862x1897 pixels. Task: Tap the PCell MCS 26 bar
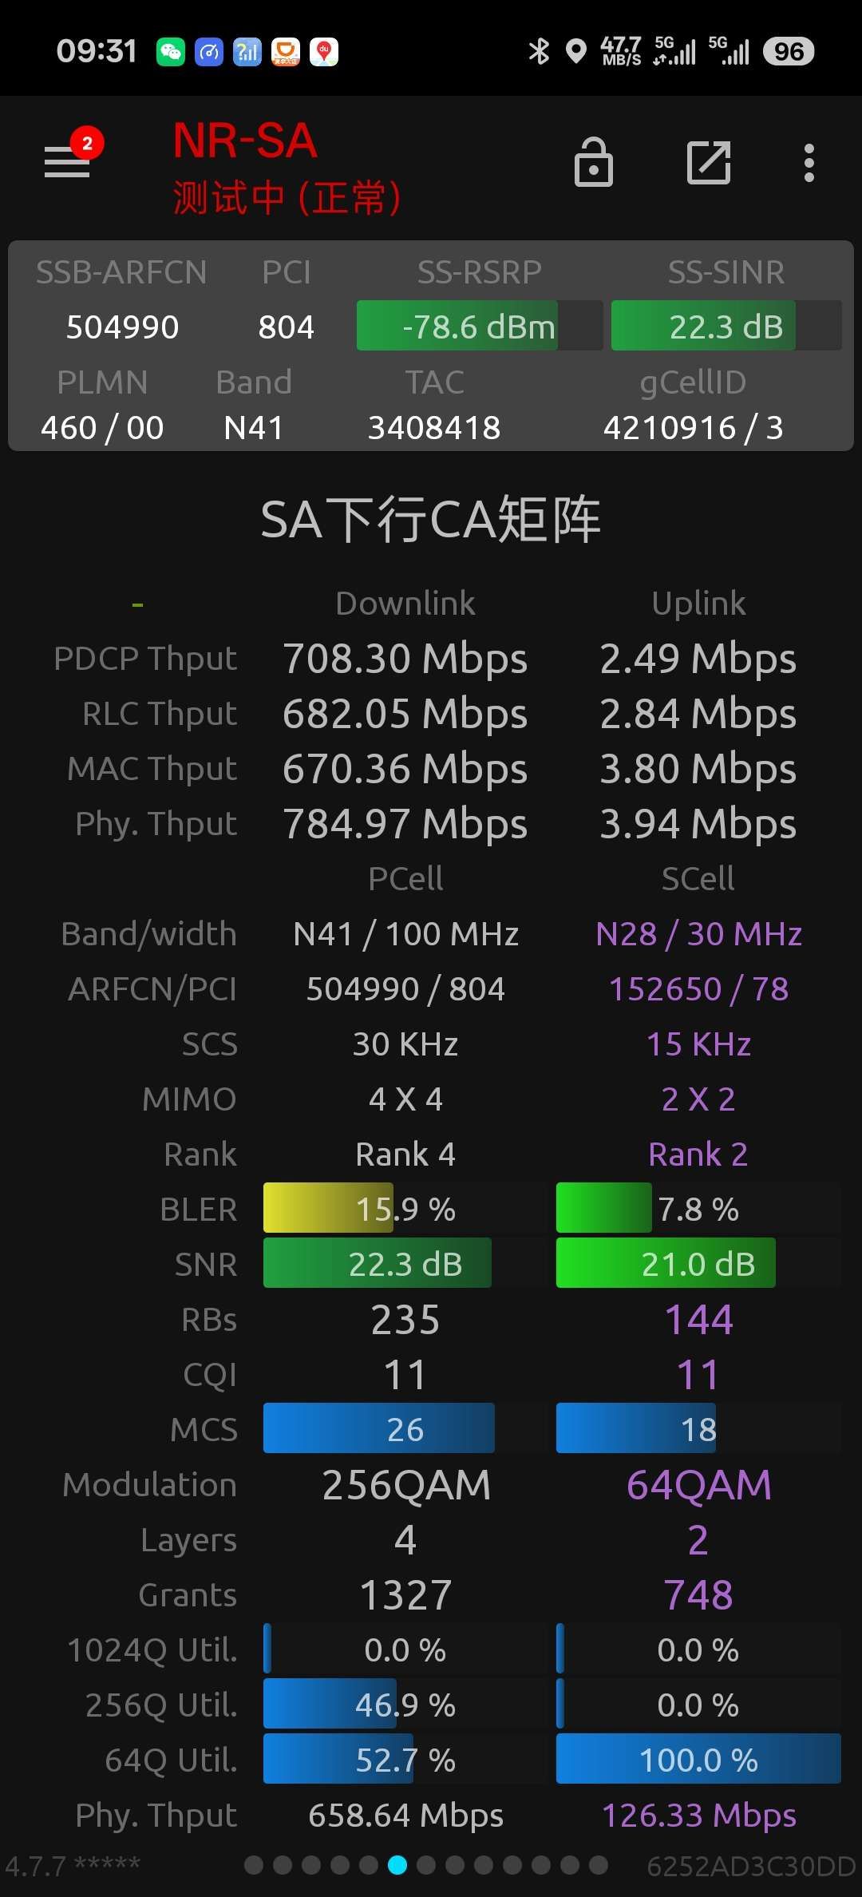point(405,1428)
